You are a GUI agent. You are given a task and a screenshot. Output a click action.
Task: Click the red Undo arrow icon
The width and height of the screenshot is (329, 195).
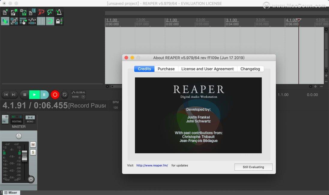tap(41, 12)
